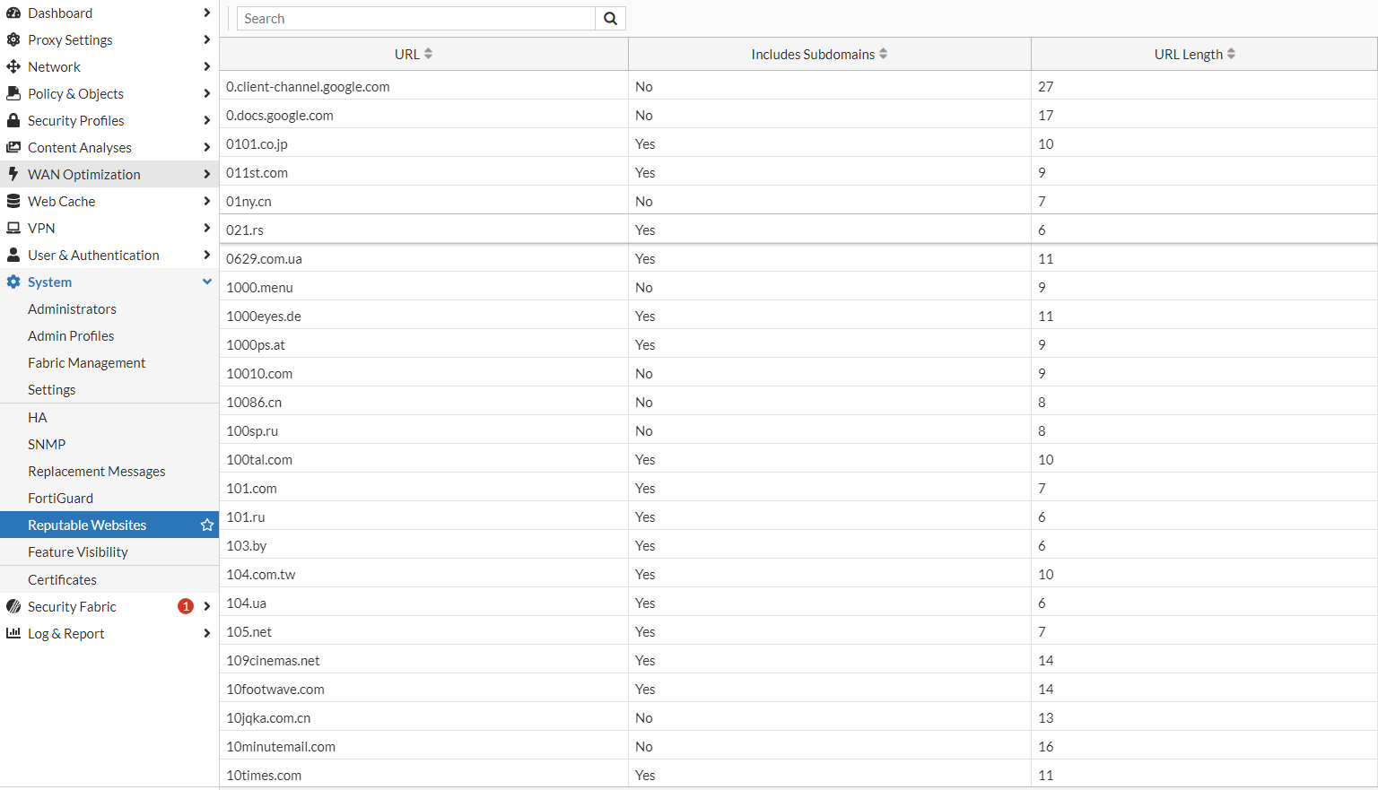Image resolution: width=1378 pixels, height=790 pixels.
Task: Expand the Policy & Objects chevron
Action: (207, 94)
